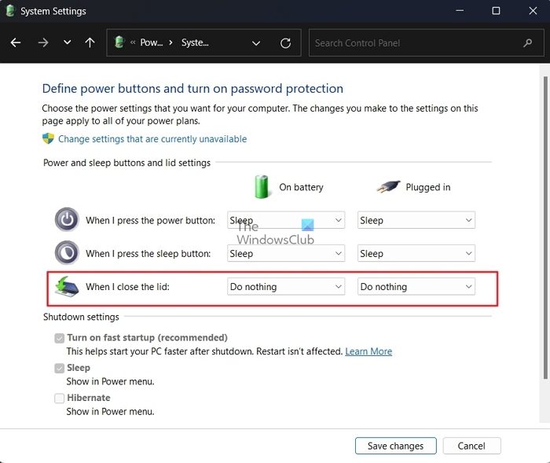This screenshot has height=463, width=550.
Task: Toggle Turn on fast startup checkbox
Action: (60, 338)
